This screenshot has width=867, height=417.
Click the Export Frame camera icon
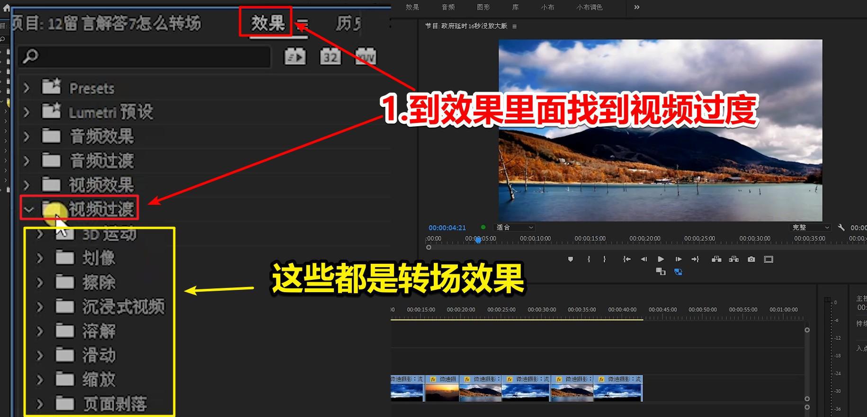[751, 259]
